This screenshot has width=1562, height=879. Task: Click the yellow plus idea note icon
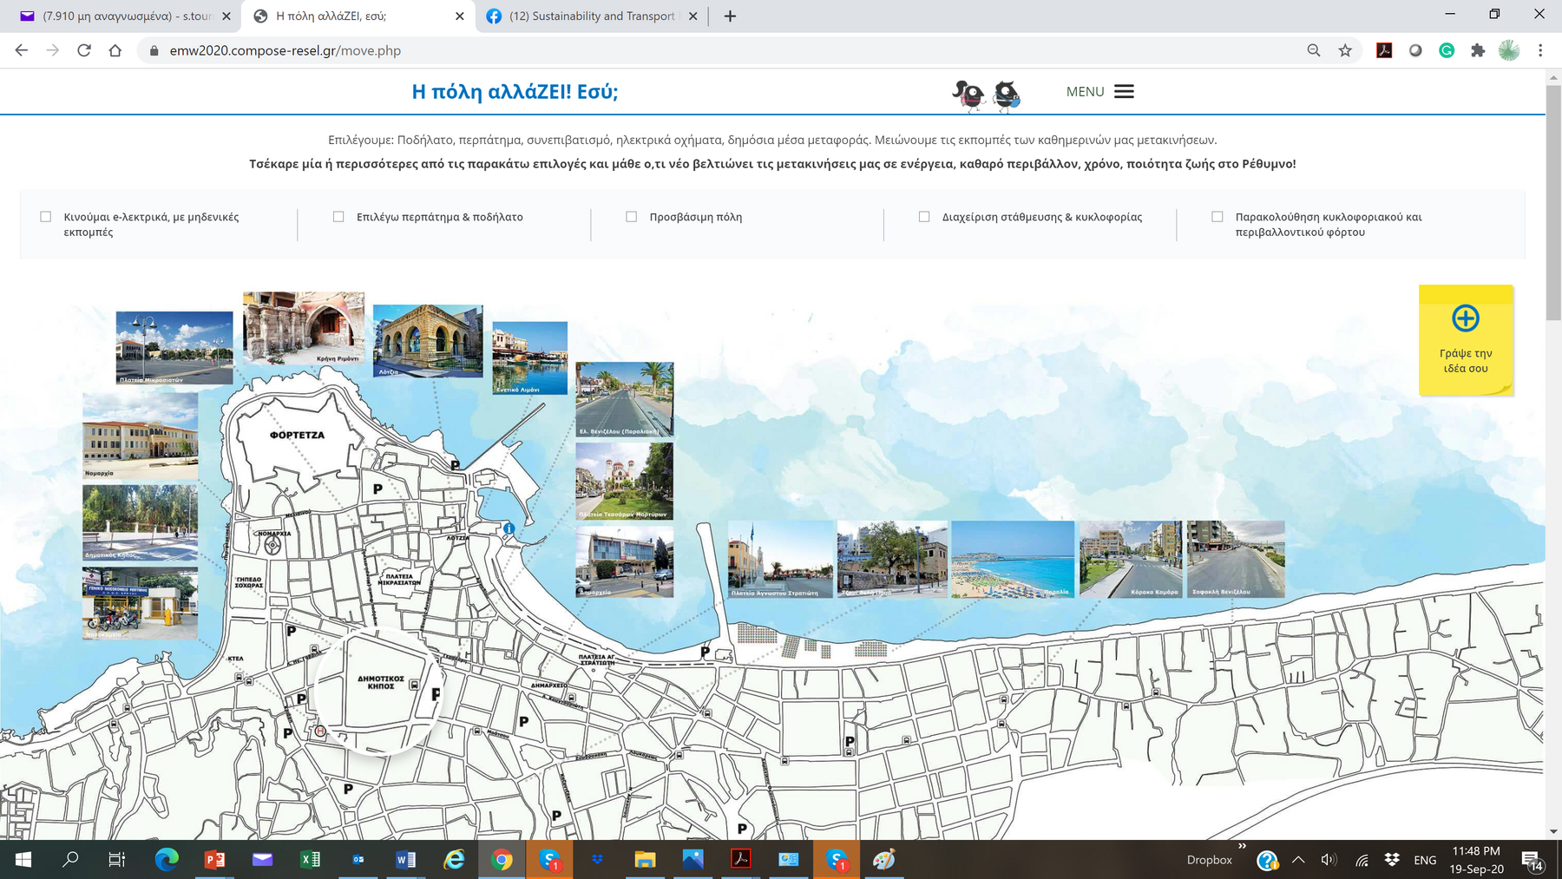(1465, 318)
